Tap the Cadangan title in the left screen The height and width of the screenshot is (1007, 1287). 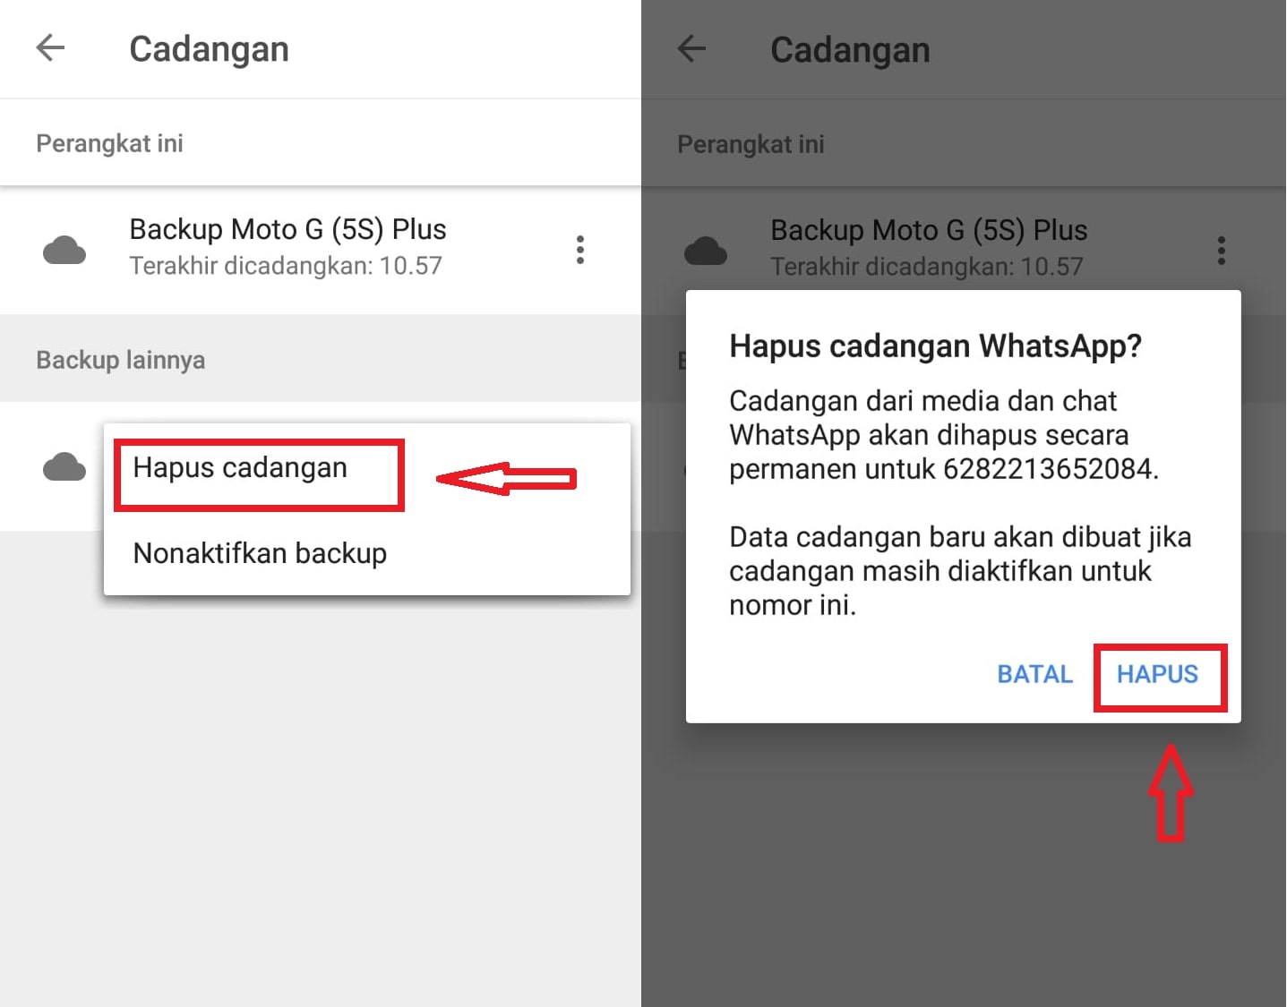(x=209, y=49)
